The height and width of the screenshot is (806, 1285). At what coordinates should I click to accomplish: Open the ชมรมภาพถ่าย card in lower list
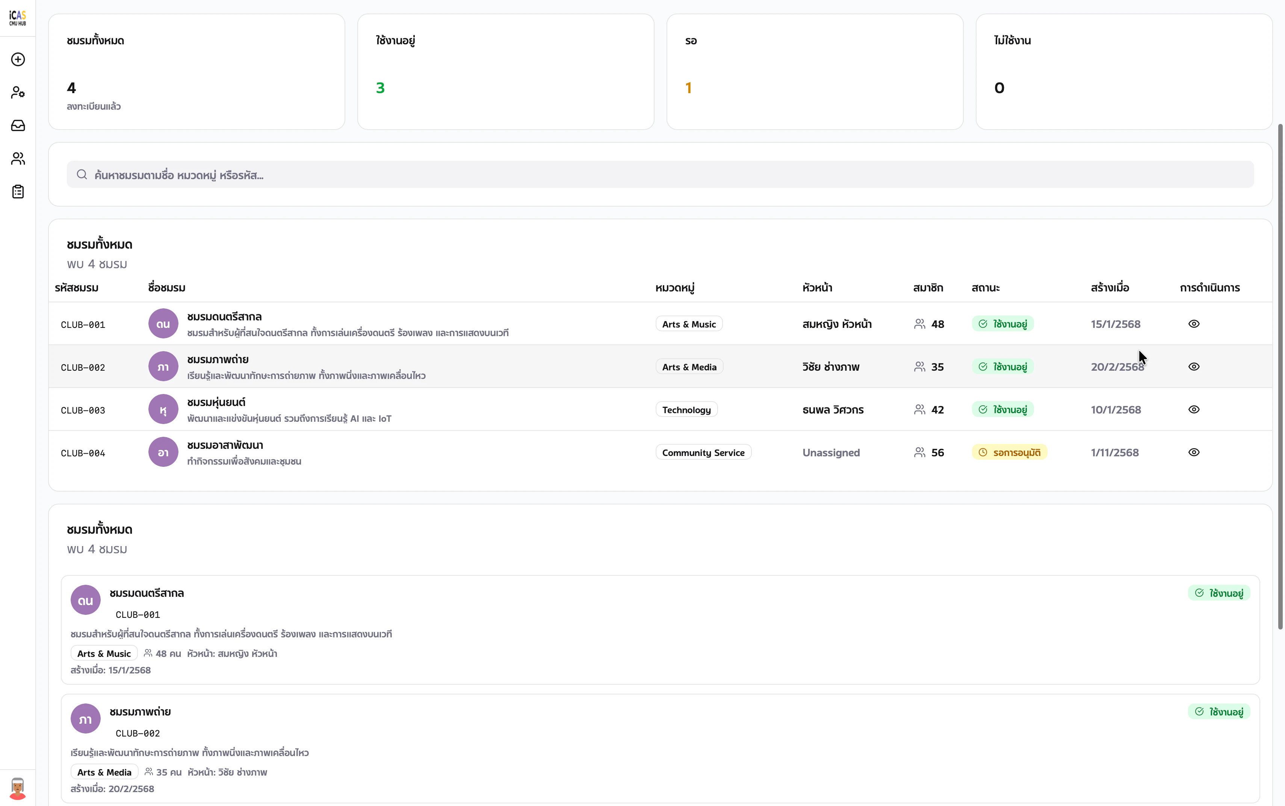tap(660, 749)
